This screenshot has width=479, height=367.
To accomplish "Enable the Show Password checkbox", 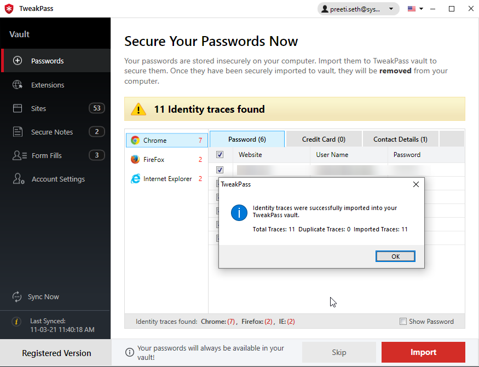I will coord(403,322).
